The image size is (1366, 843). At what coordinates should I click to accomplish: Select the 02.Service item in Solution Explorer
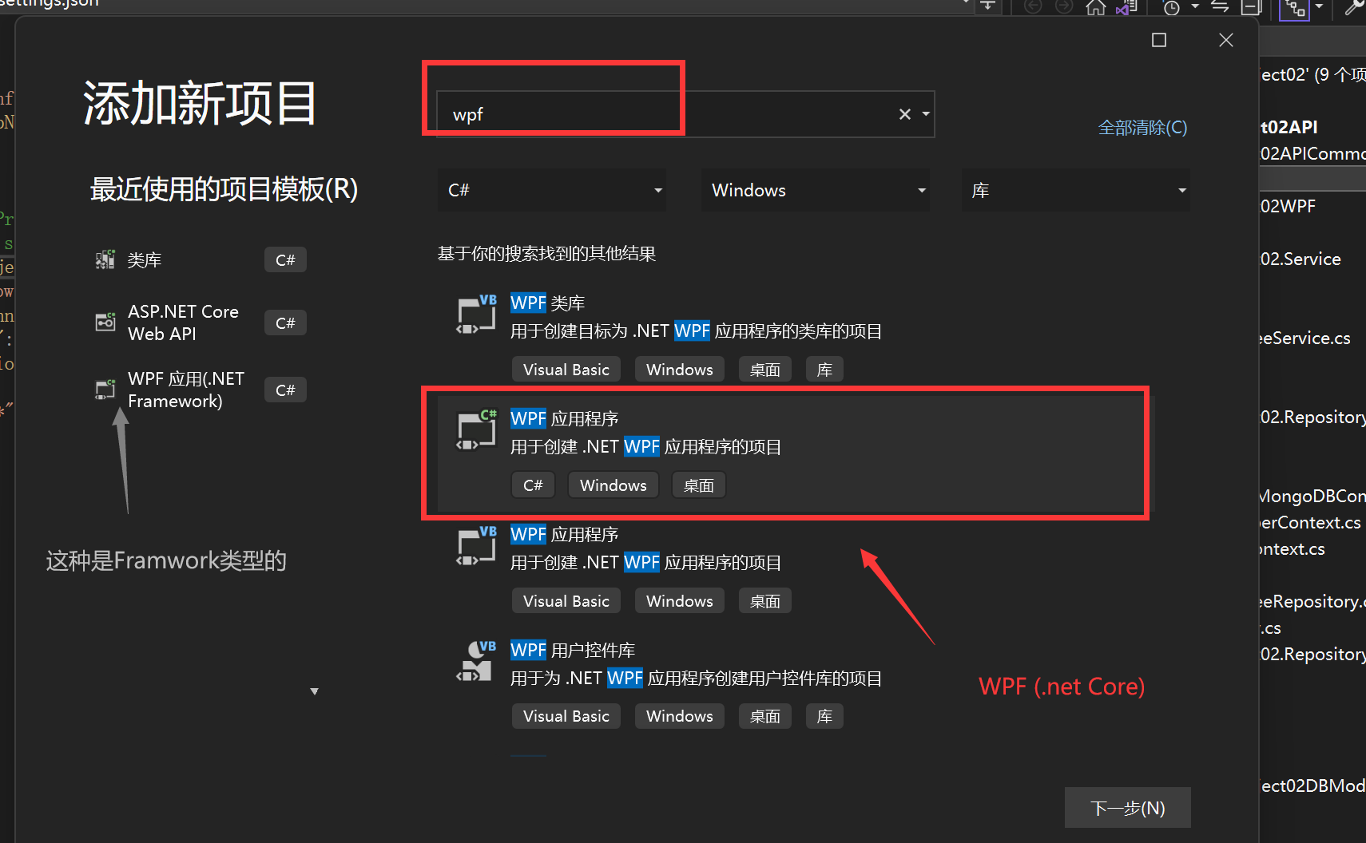pyautogui.click(x=1300, y=259)
